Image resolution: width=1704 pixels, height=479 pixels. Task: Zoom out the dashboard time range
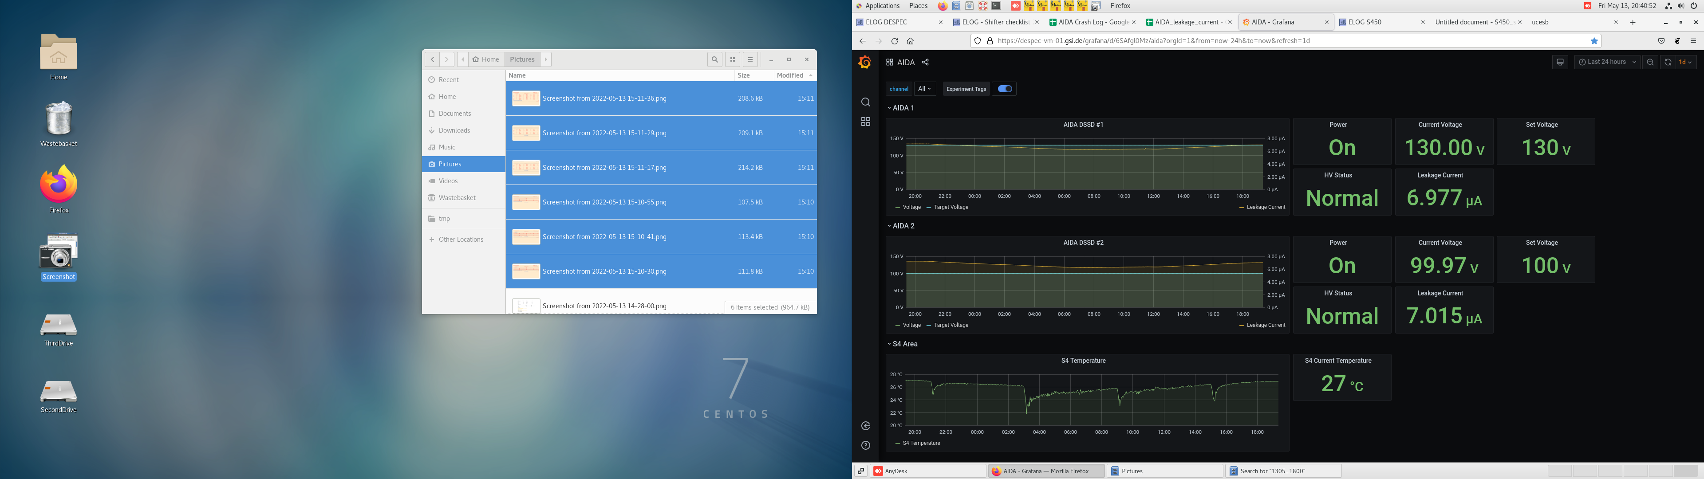[1650, 62]
